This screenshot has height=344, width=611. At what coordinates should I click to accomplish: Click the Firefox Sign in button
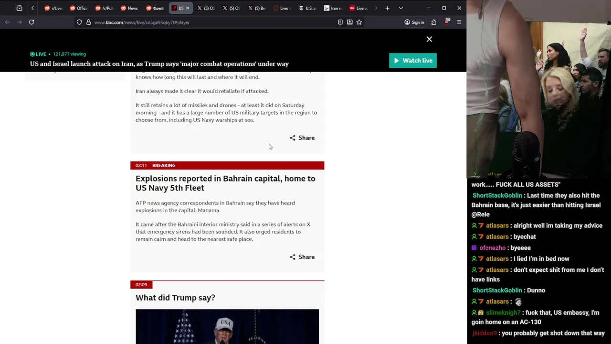[414, 22]
